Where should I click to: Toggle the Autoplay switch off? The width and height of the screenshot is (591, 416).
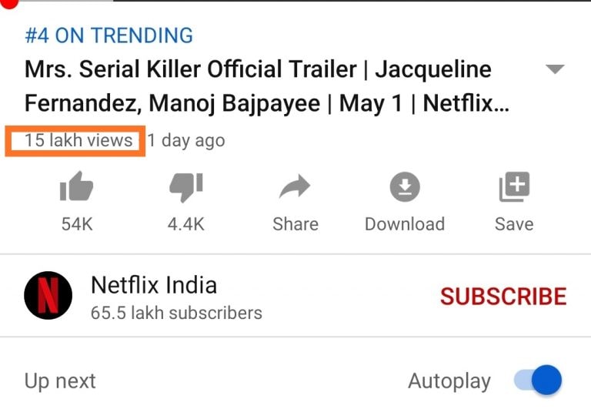(x=538, y=381)
